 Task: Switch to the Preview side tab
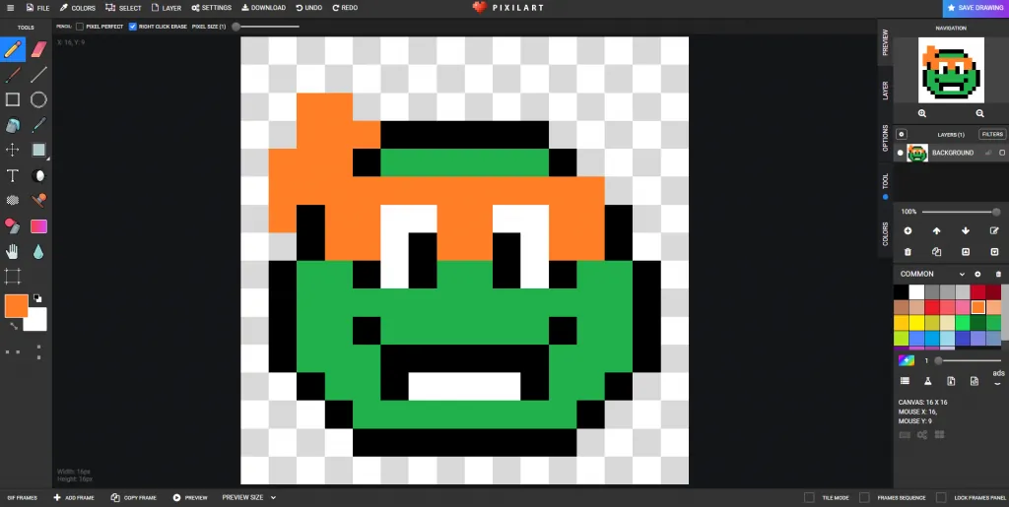coord(886,41)
